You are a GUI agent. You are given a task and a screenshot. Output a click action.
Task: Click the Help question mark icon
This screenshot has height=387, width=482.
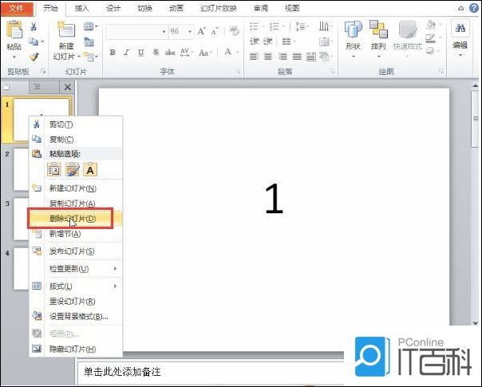[x=474, y=8]
